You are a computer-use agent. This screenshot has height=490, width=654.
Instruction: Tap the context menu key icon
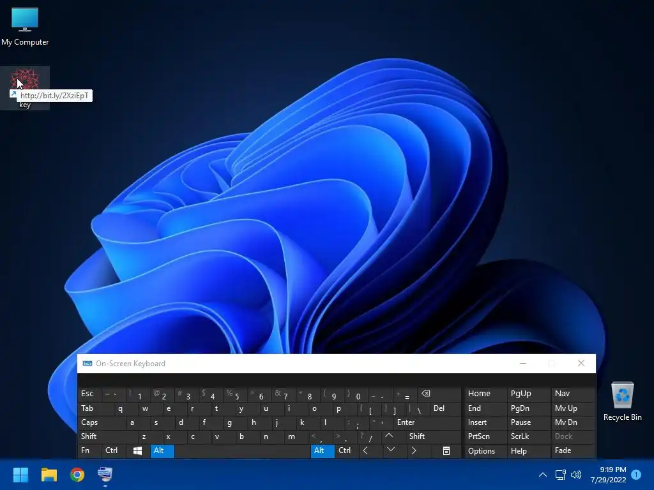(x=446, y=451)
